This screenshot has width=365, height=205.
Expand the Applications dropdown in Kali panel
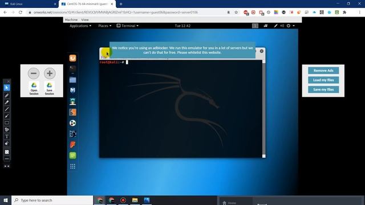click(80, 26)
